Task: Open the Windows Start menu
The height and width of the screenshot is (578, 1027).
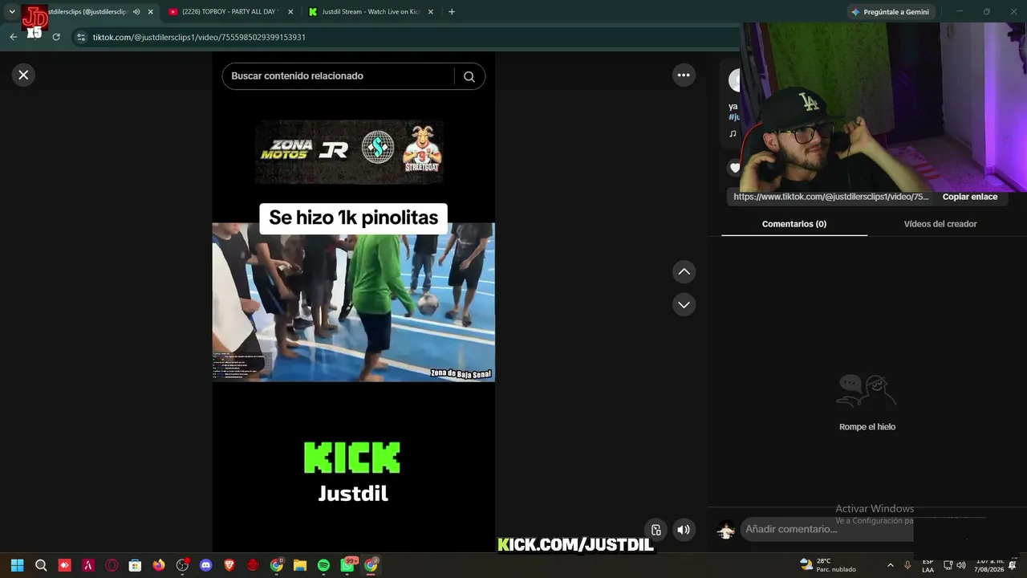Action: [x=17, y=565]
